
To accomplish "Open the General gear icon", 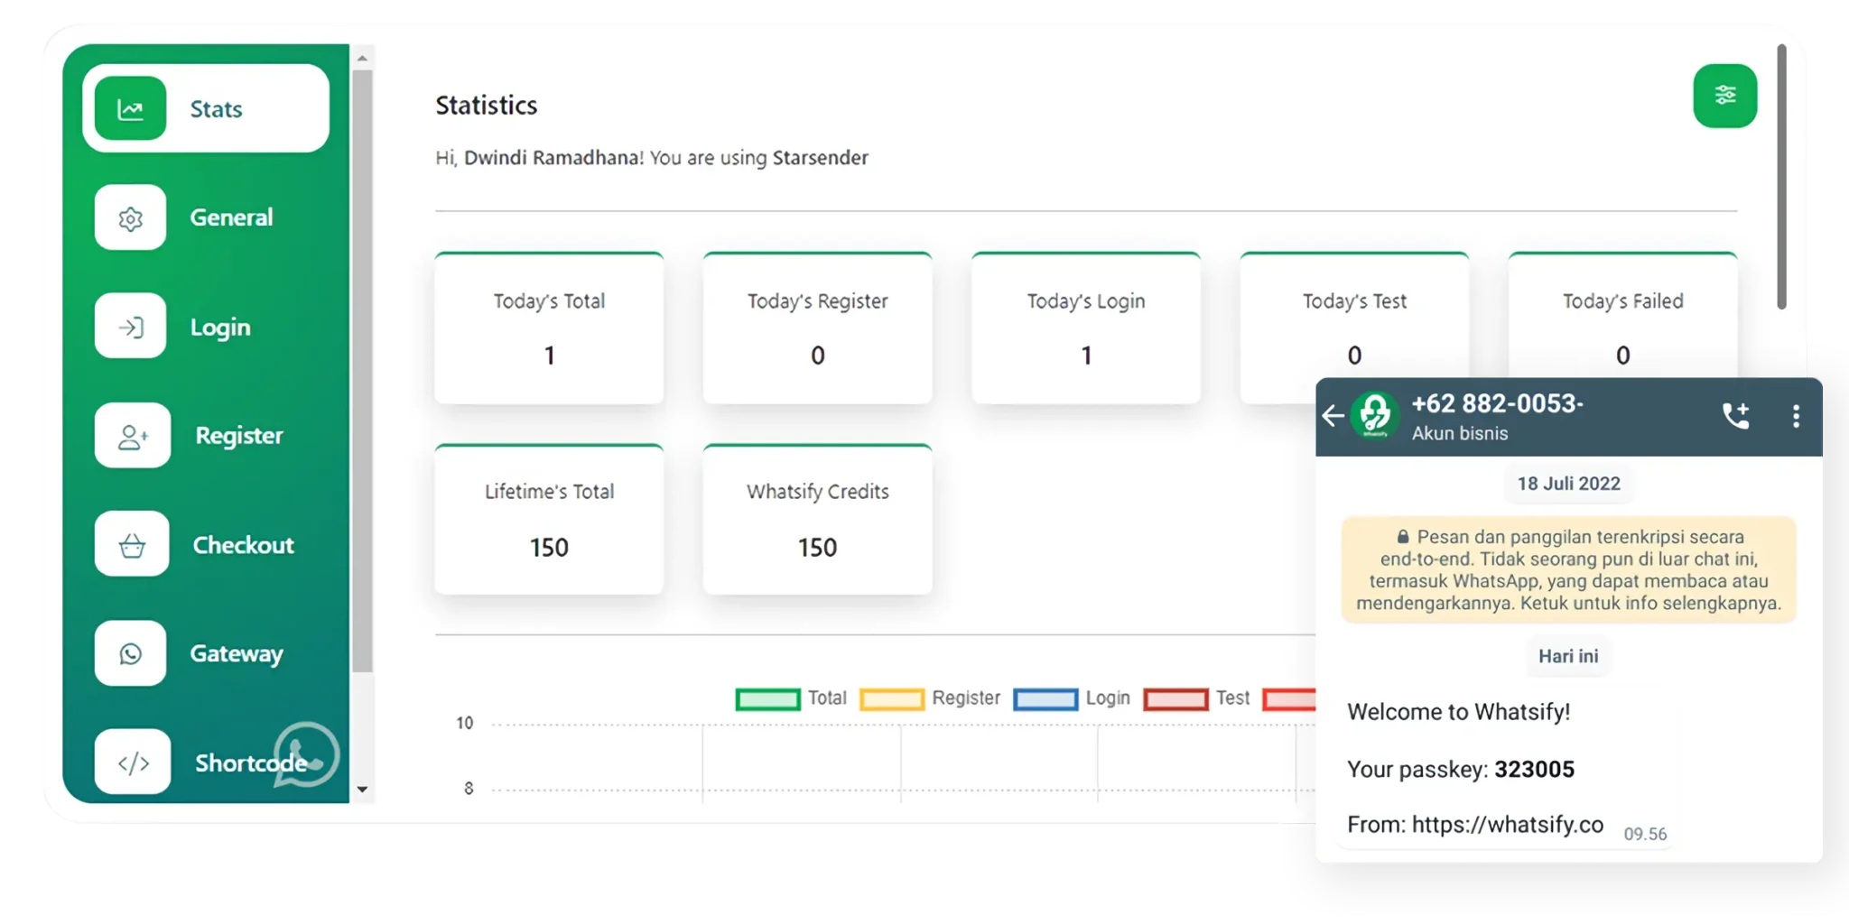I will (131, 217).
